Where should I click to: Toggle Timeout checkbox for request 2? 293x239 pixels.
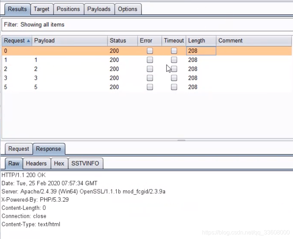pyautogui.click(x=174, y=69)
